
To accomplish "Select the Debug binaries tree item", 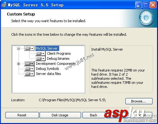I will [58, 59].
